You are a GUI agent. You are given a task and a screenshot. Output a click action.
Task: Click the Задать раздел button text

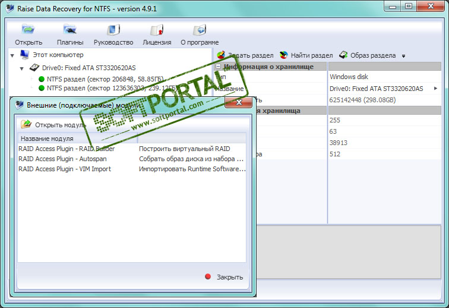251,55
